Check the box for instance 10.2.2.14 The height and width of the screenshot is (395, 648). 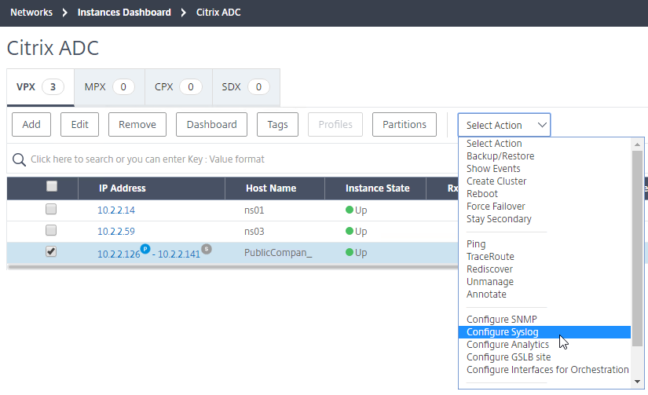pyautogui.click(x=51, y=209)
